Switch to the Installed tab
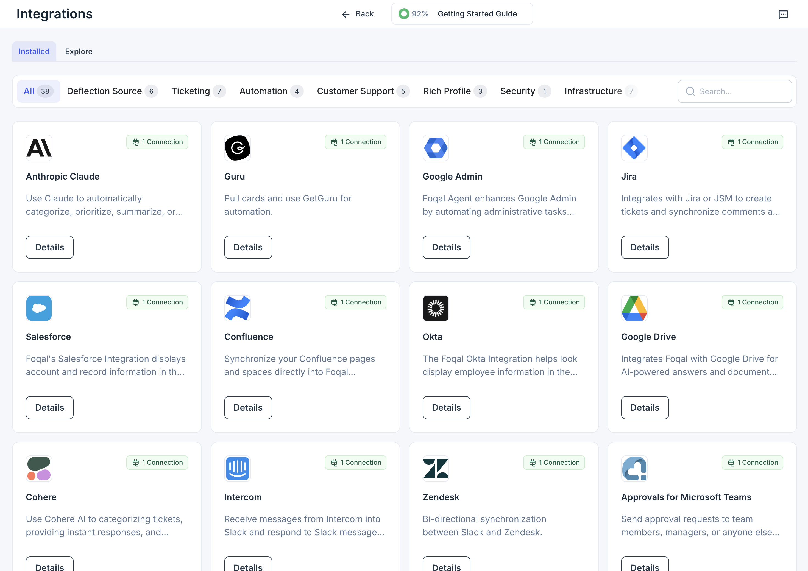Screen dimensions: 808x571 [x=34, y=51]
